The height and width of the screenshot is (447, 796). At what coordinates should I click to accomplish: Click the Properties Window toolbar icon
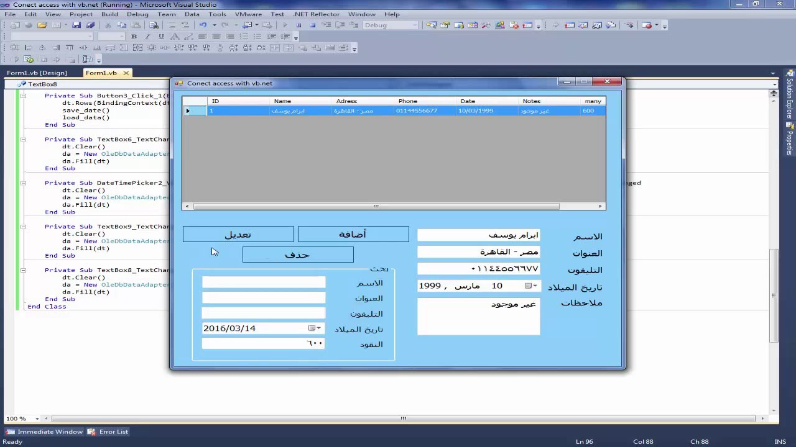445,25
